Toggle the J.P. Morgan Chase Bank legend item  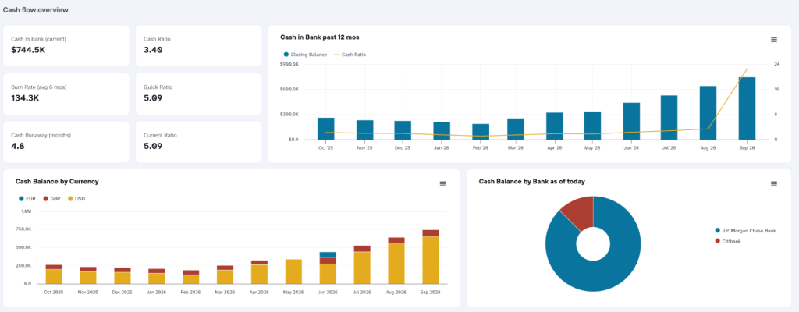(745, 231)
